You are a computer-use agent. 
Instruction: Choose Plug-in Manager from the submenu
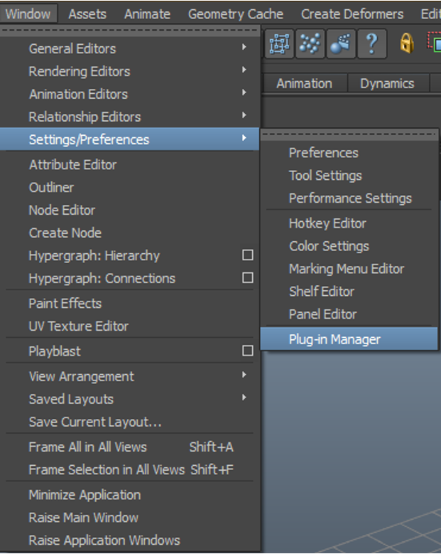[334, 339]
